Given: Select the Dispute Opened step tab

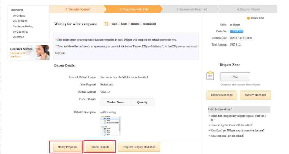Looking at the screenshot, I should 78,9.
